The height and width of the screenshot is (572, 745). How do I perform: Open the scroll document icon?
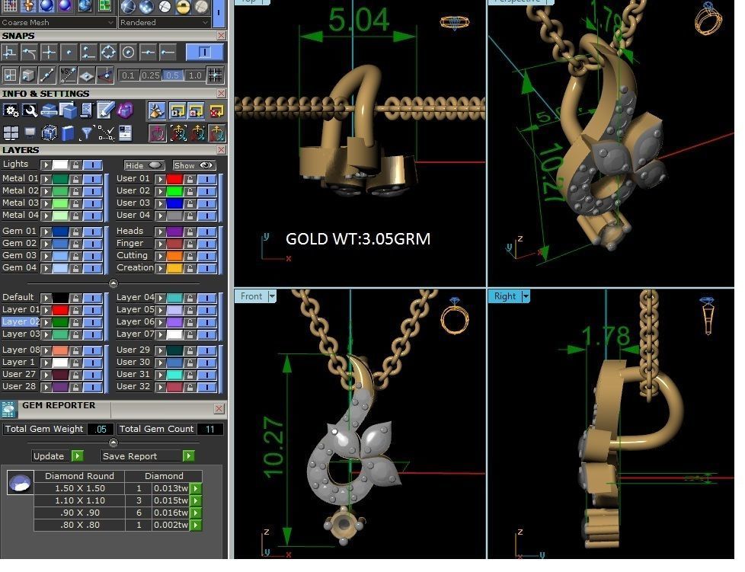86,110
